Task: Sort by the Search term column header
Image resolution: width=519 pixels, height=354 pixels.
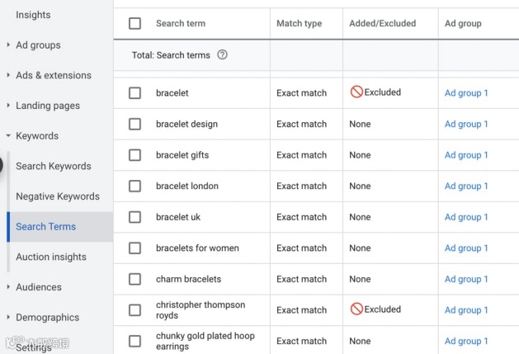Action: (x=180, y=24)
